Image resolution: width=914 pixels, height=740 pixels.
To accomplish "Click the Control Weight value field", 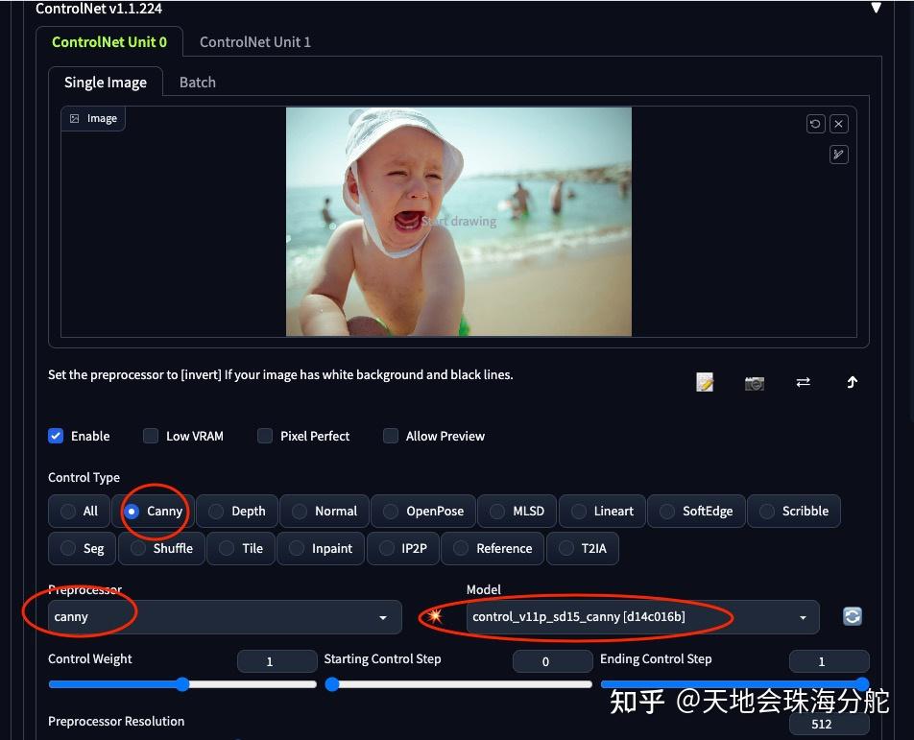I will 277,661.
